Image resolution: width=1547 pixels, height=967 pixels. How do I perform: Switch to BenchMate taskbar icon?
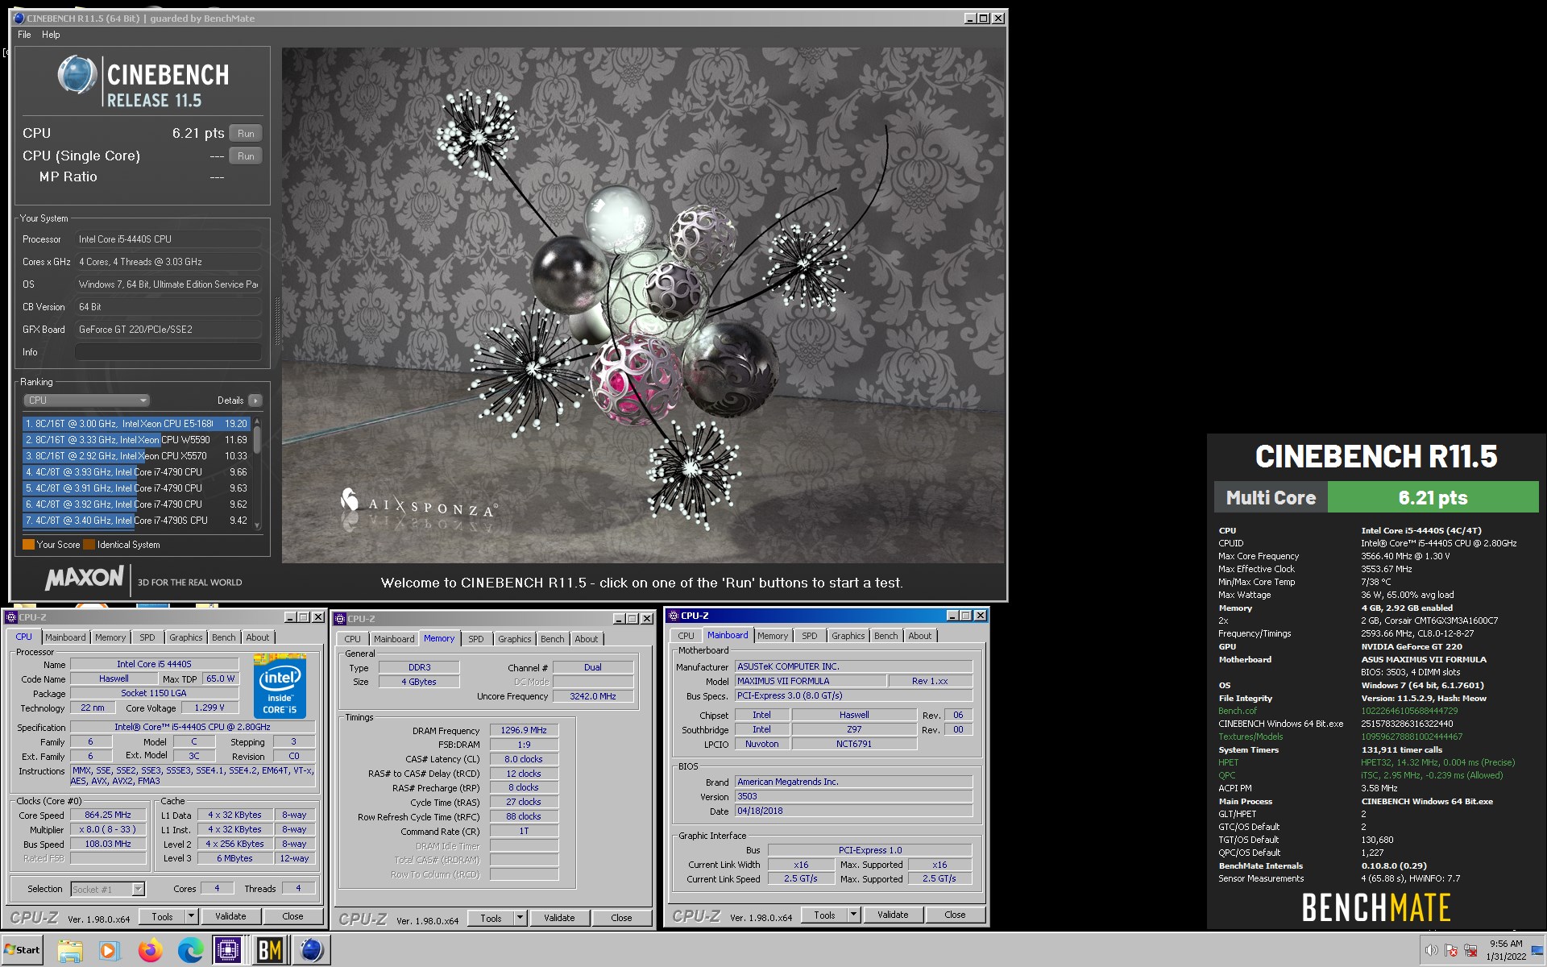pos(269,951)
